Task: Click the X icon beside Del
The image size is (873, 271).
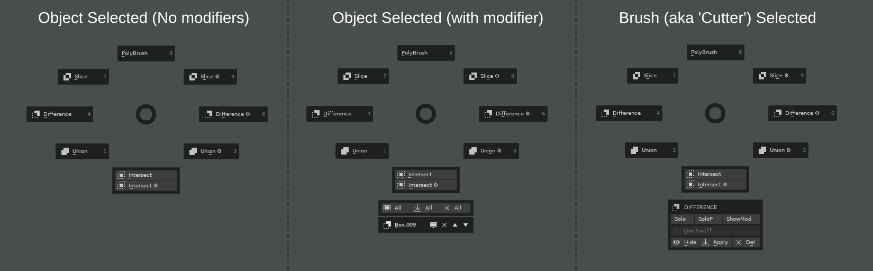Action: pos(739,242)
